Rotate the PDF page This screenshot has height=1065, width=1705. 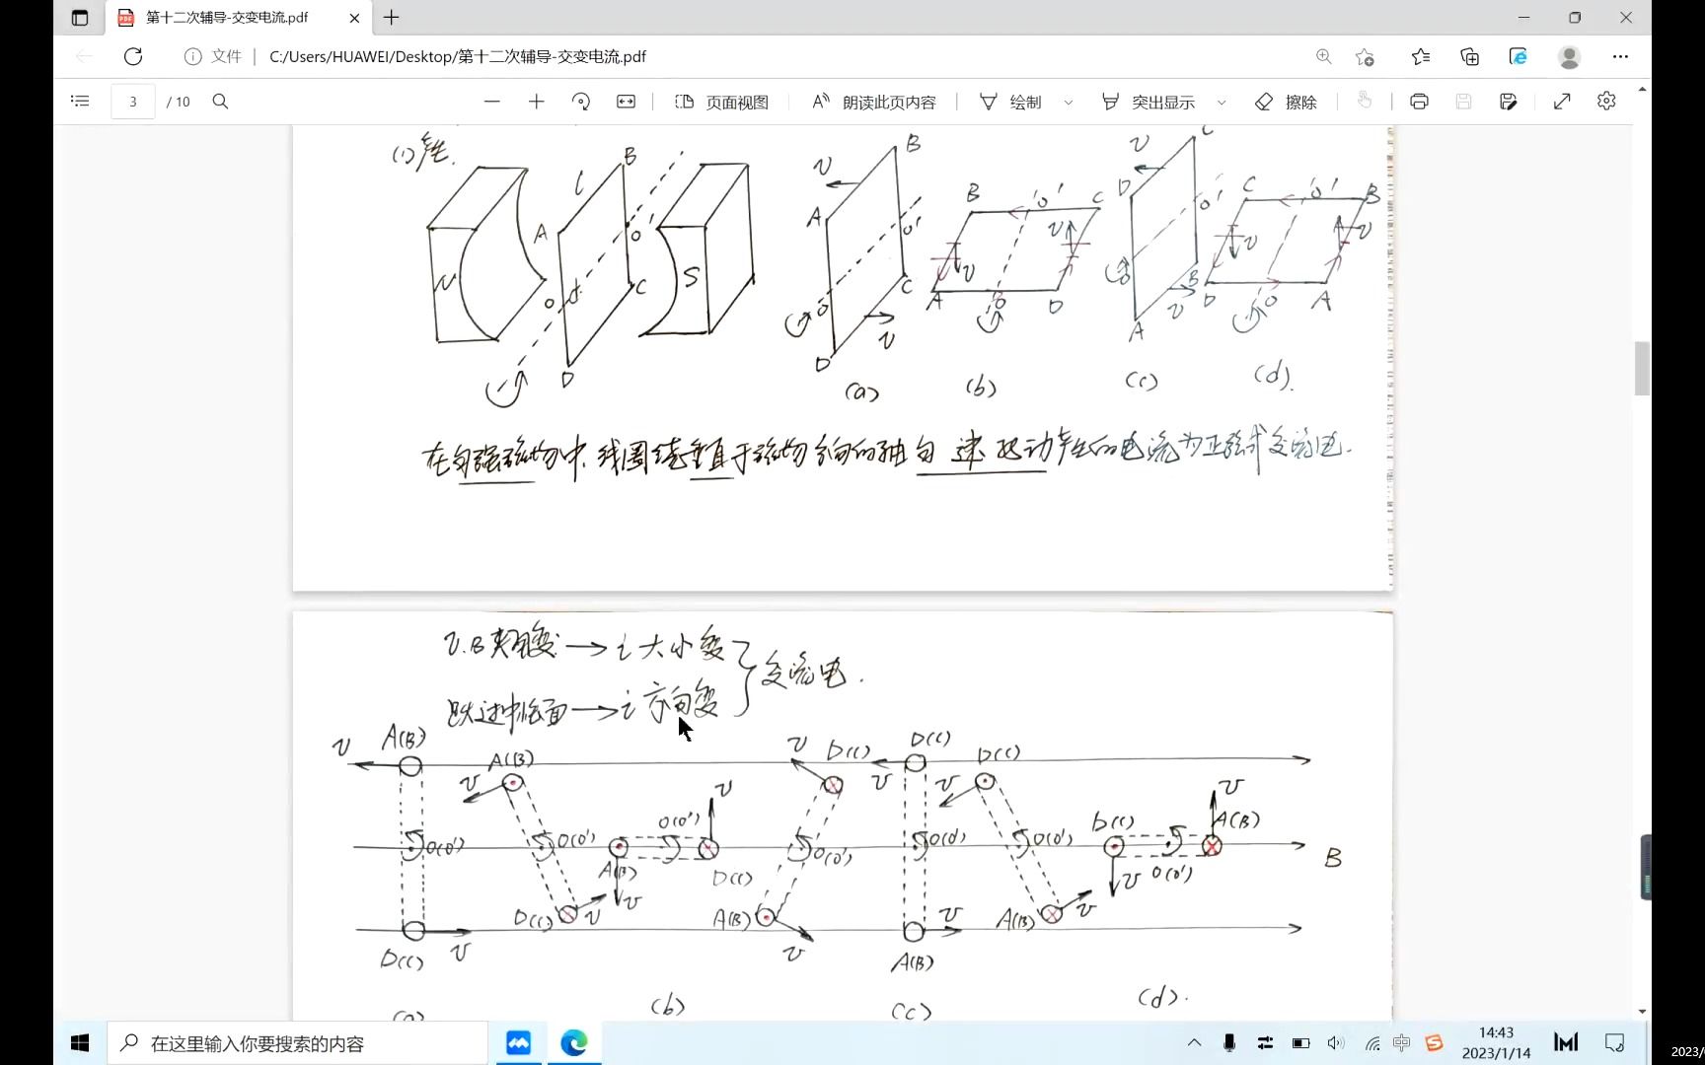(581, 102)
